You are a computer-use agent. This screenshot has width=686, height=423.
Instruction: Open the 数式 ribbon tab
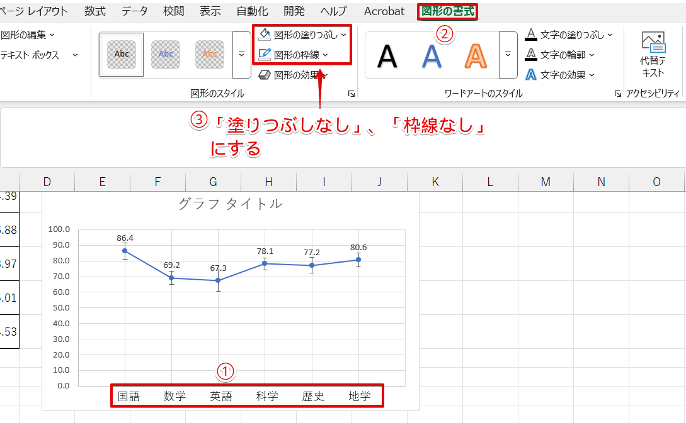(95, 11)
